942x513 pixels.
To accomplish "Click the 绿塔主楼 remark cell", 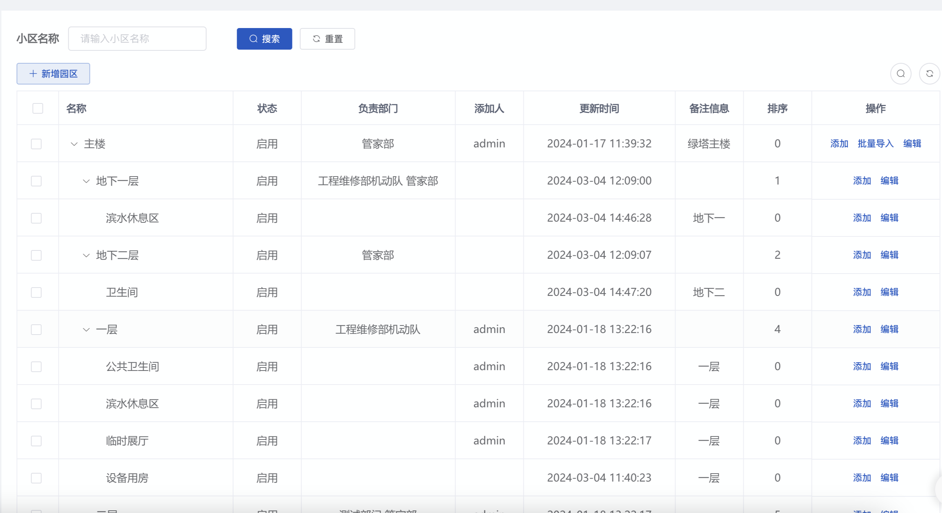I will click(709, 144).
